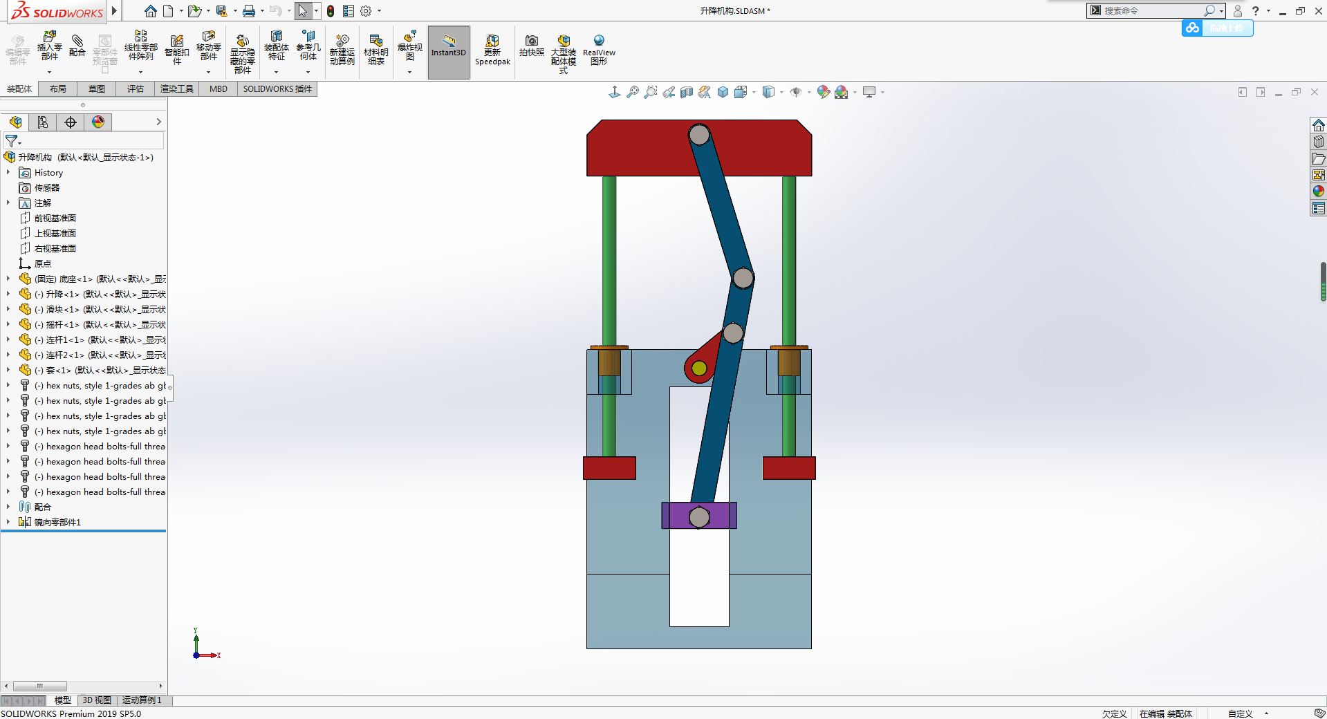Open the dropdown arrow next to Save
Viewport: 1327px width, 719px height.
pos(235,11)
